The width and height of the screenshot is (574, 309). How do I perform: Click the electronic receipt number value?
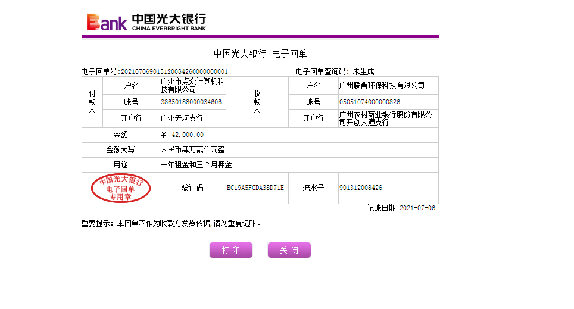point(174,71)
